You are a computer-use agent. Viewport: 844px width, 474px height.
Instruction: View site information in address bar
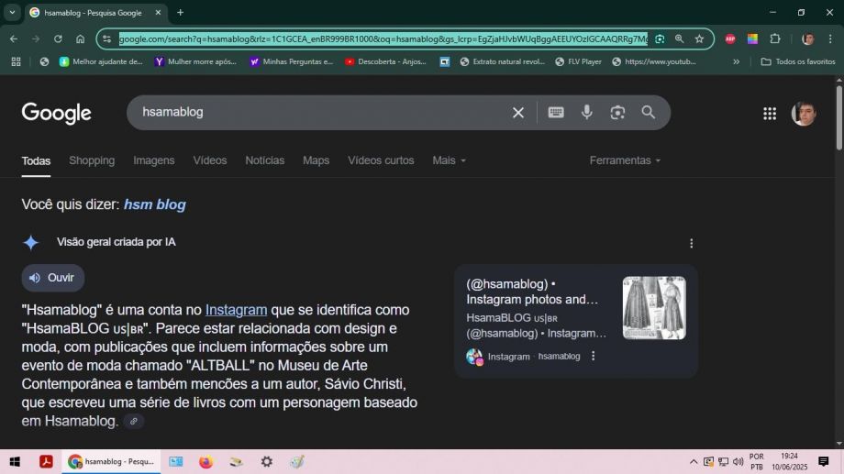106,39
